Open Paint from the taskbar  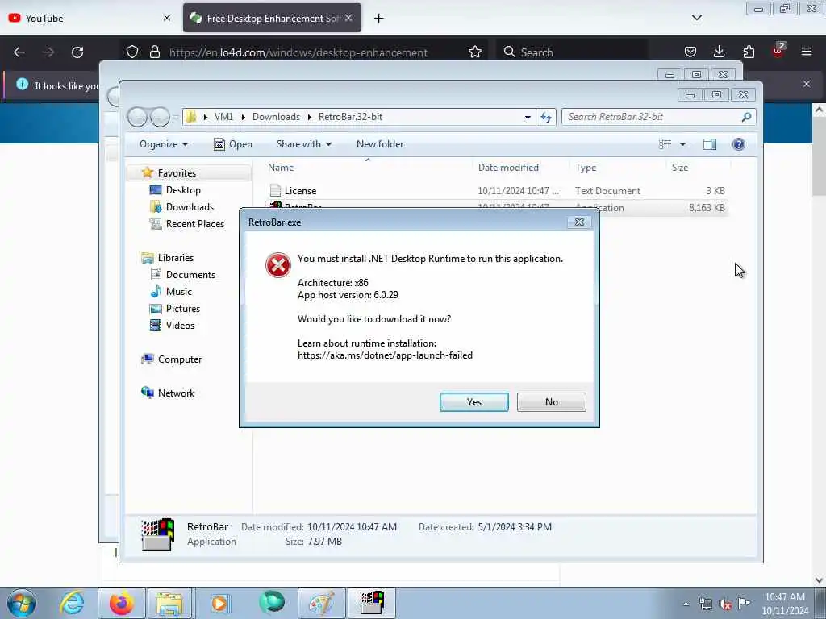(322, 603)
